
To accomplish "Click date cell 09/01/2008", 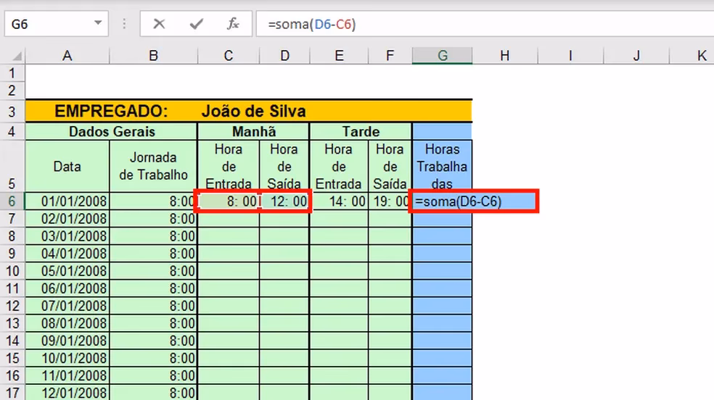I will (x=67, y=341).
